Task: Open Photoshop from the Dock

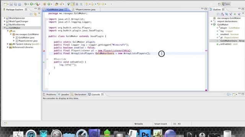Action: 145,134
